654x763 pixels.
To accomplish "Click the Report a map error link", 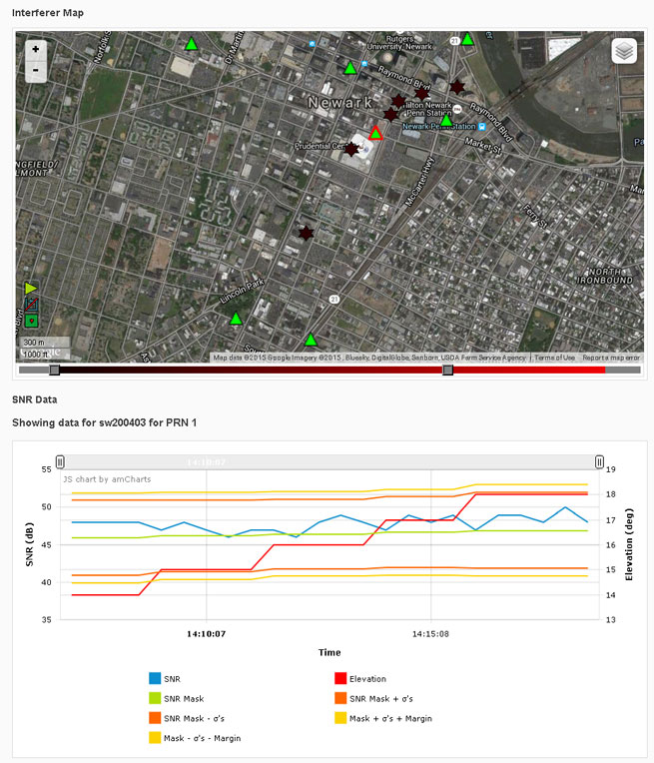I will coord(608,358).
